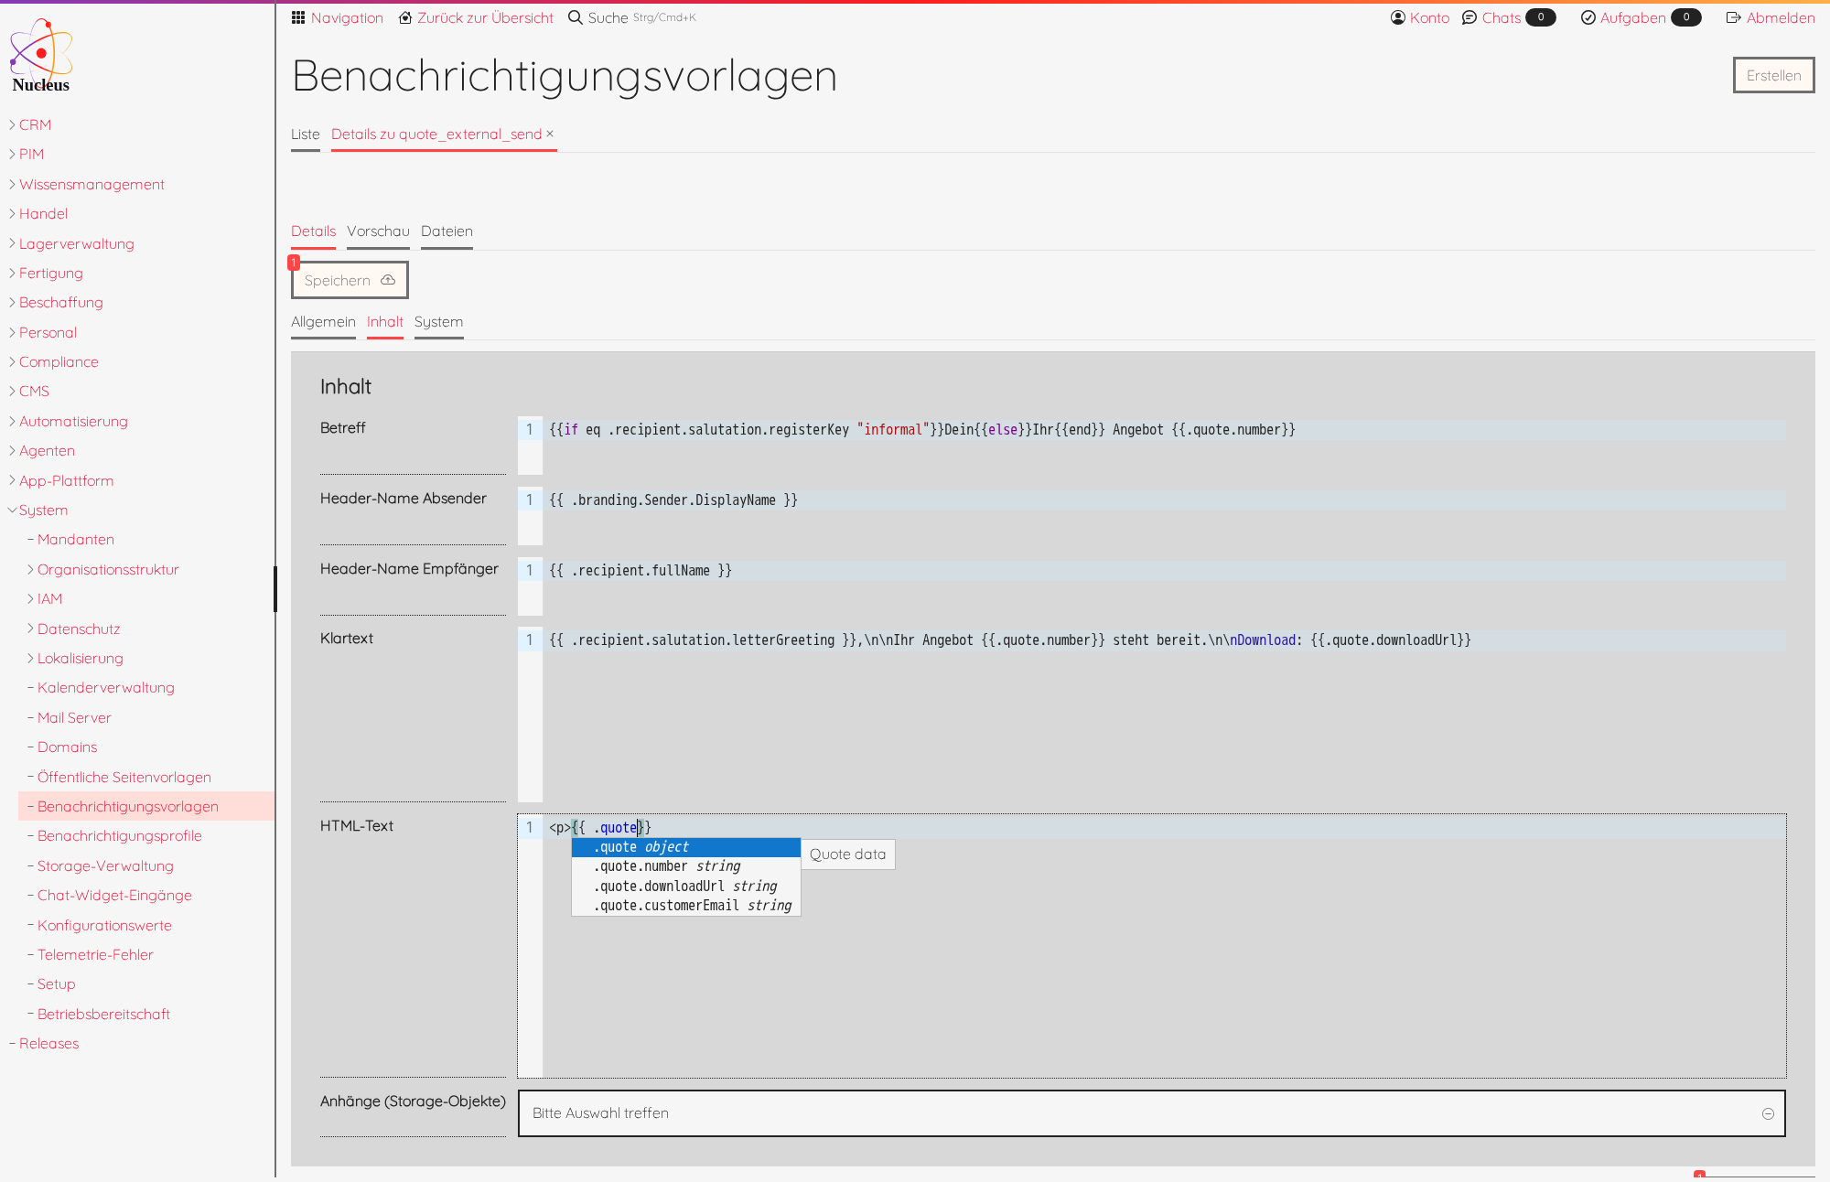Open the Aufgaben link

(1632, 17)
